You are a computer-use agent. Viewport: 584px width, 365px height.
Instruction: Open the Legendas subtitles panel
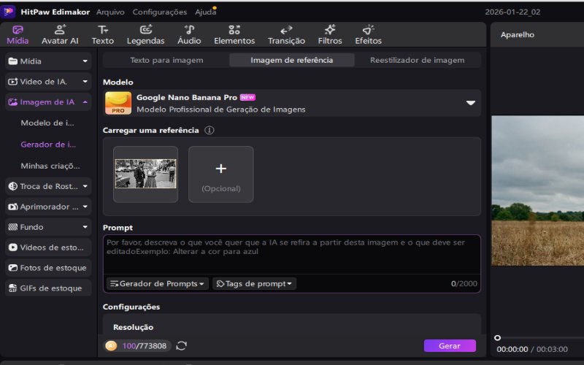click(145, 34)
